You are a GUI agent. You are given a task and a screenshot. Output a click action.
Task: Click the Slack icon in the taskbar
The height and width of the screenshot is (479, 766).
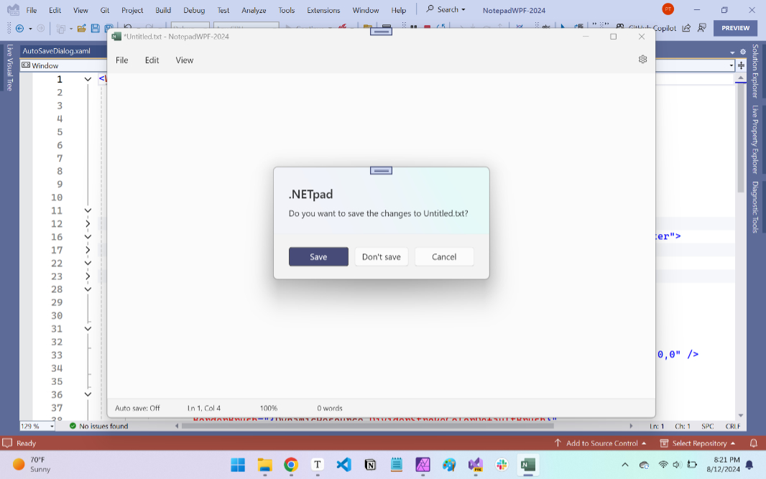502,465
